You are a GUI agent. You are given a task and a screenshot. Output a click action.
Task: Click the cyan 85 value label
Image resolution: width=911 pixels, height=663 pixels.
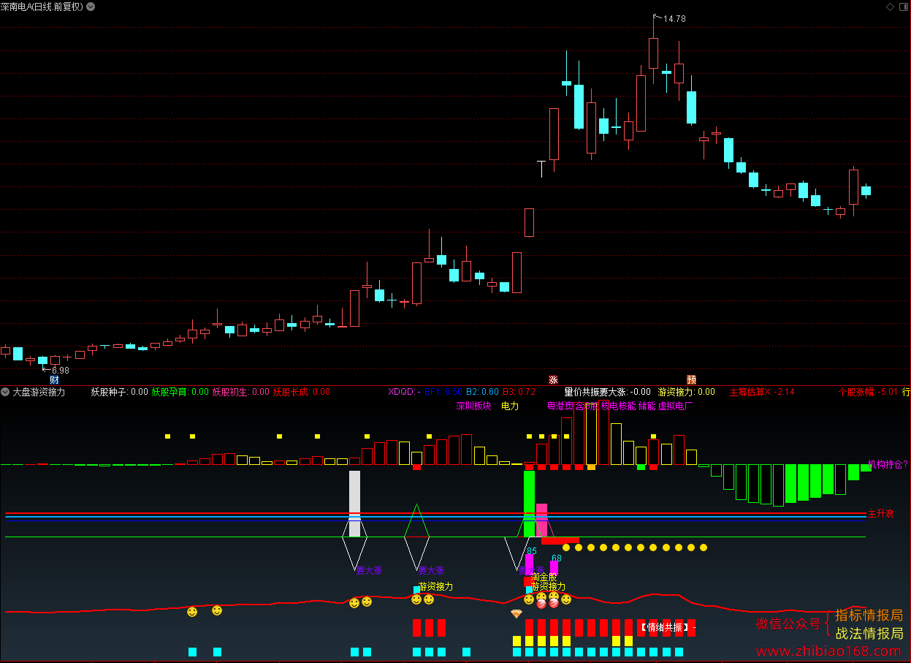tap(532, 551)
